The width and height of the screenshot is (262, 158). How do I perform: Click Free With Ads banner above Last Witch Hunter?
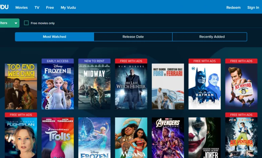(x=131, y=61)
